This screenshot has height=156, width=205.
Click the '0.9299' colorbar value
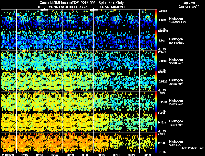click(162, 72)
